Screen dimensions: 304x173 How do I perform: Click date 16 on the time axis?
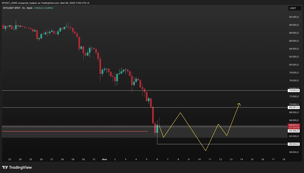[x=263, y=159]
